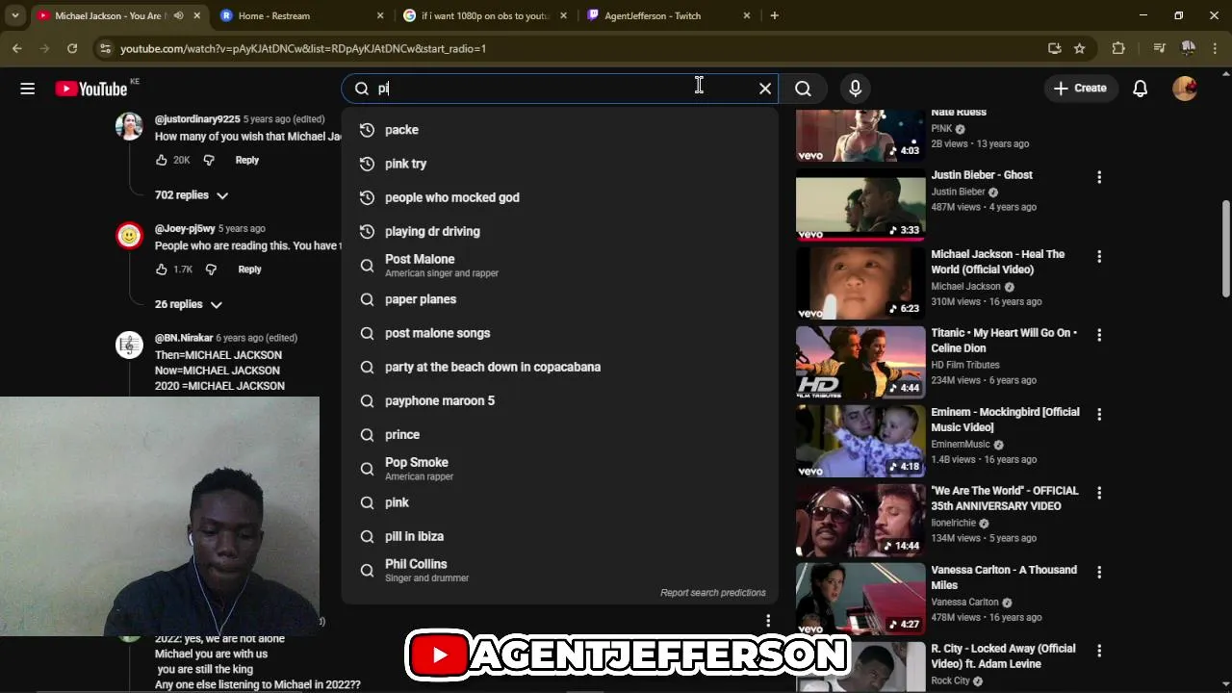Open the install app icon in address bar
1232x693 pixels.
pyautogui.click(x=1055, y=48)
